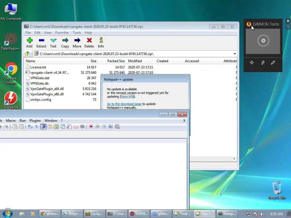Click DAEMON Tools pin gadget icon
This screenshot has width=291, height=218.
[273, 62]
